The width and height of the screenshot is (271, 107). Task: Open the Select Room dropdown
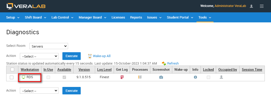pyautogui.click(x=49, y=46)
